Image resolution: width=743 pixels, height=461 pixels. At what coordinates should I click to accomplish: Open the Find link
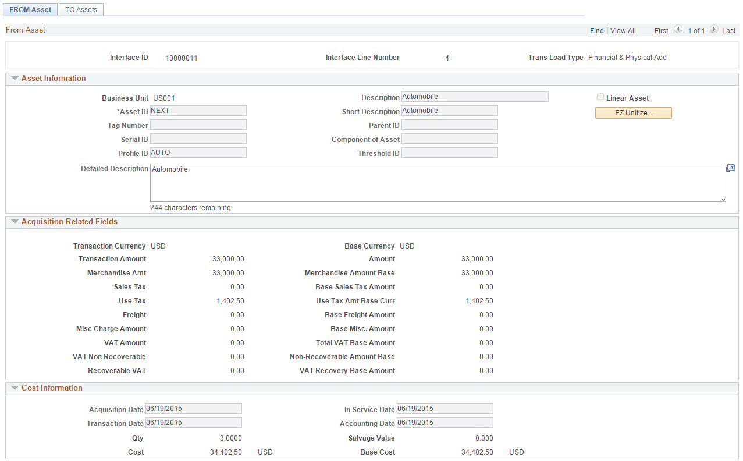point(596,30)
